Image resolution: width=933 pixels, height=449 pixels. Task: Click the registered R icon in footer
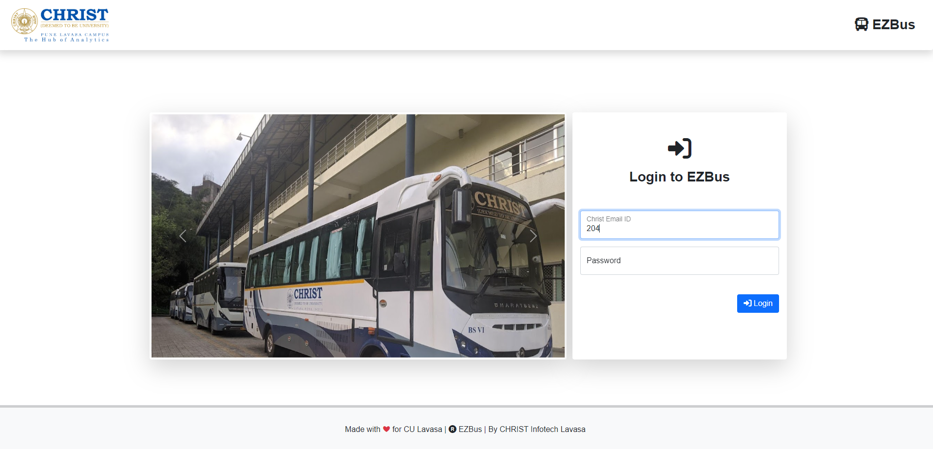coord(453,429)
